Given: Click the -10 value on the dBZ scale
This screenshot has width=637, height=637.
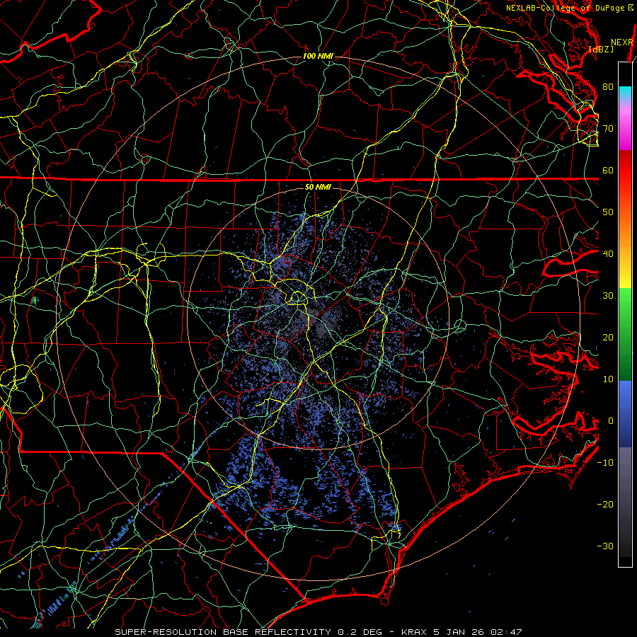Looking at the screenshot, I should (605, 463).
